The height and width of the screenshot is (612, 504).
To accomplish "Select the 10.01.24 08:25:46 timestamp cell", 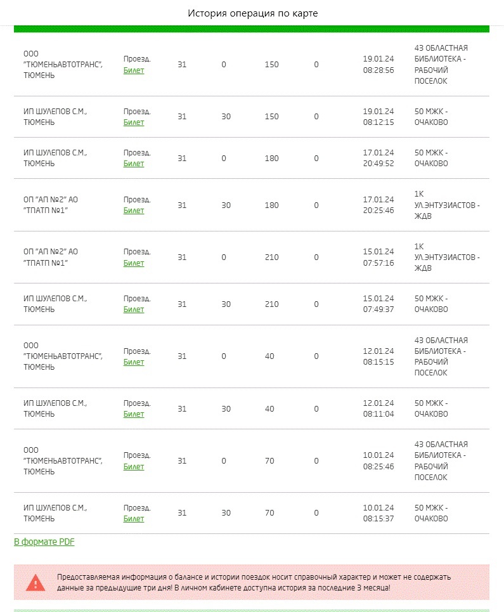I will click(378, 461).
